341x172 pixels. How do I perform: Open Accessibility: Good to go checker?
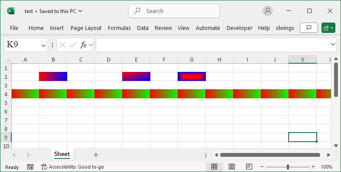(72, 167)
